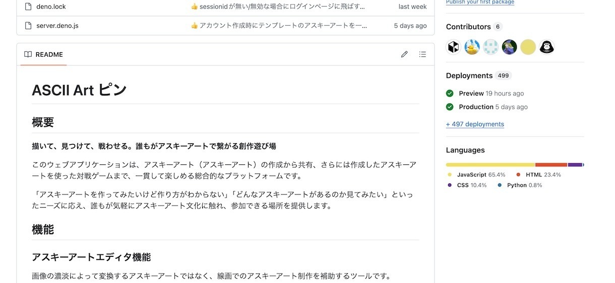
Task: View the + 497 deployments link
Action: click(475, 124)
